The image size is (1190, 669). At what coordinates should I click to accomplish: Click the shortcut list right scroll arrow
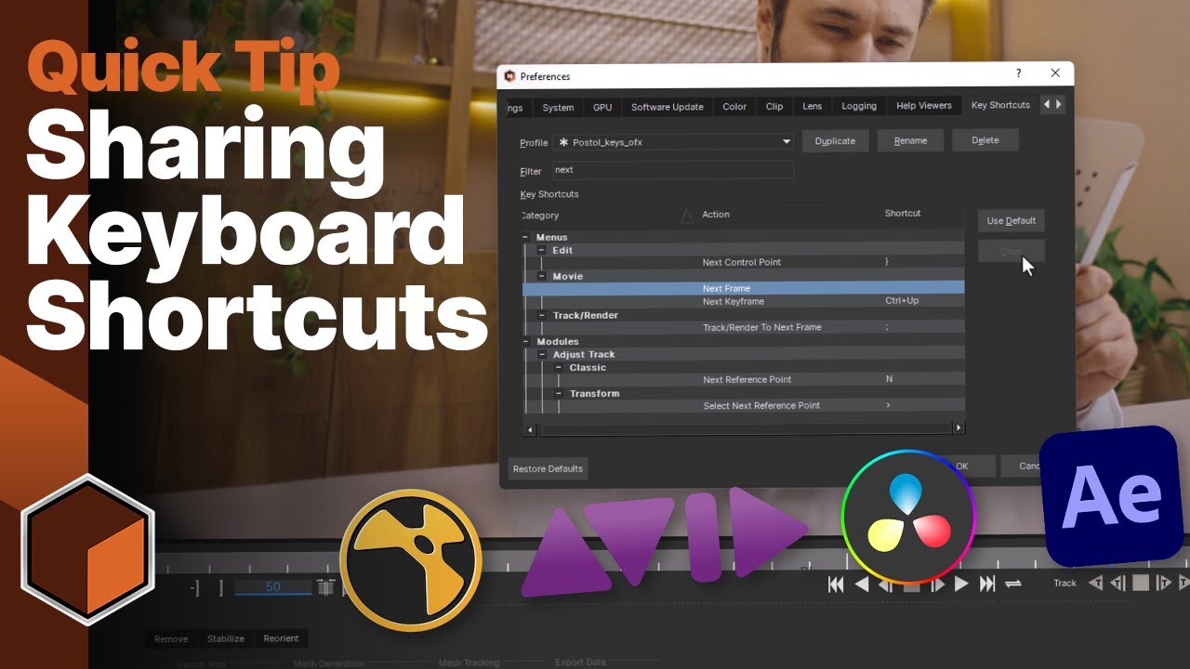pyautogui.click(x=959, y=428)
